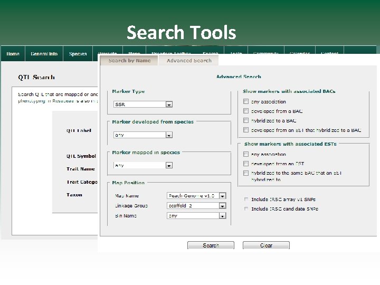Click the QTL Symbol field label
This screenshot has height=285, width=380.
pos(81,156)
